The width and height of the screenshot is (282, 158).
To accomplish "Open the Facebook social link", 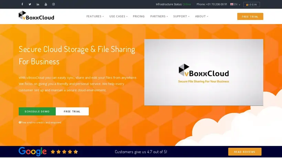I will click(22, 4).
